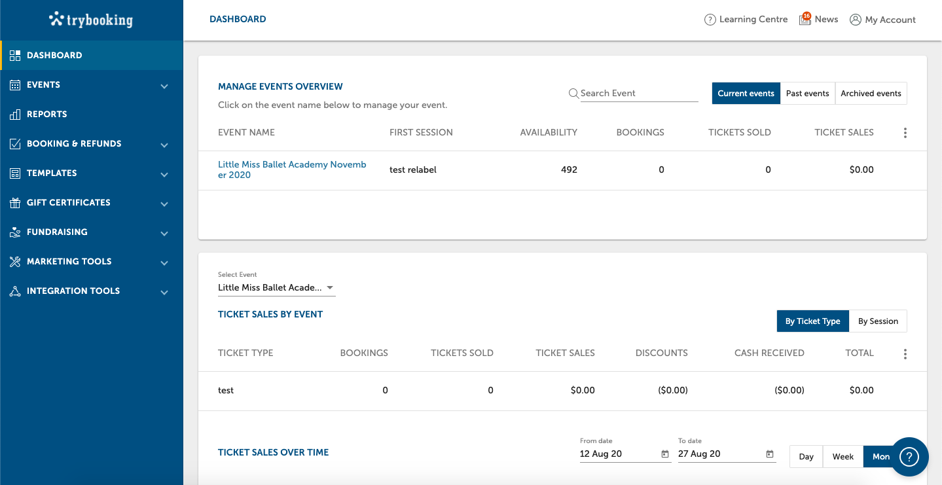Click the Marketing Tools icon
Image resolution: width=942 pixels, height=485 pixels.
click(x=14, y=261)
